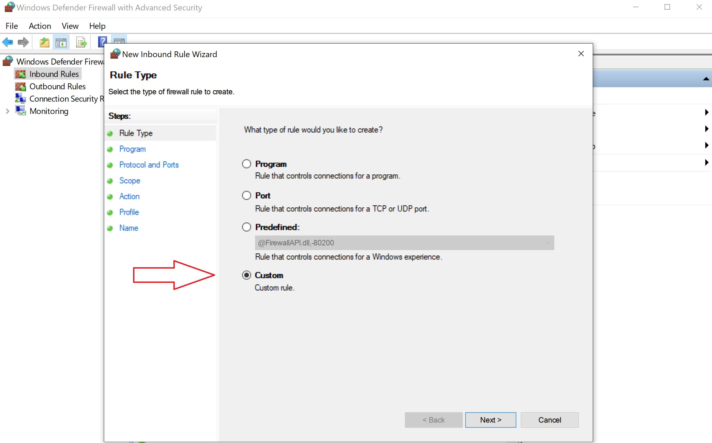Viewport: 712px width, 443px height.
Task: Select the Port rule type option
Action: coord(246,195)
